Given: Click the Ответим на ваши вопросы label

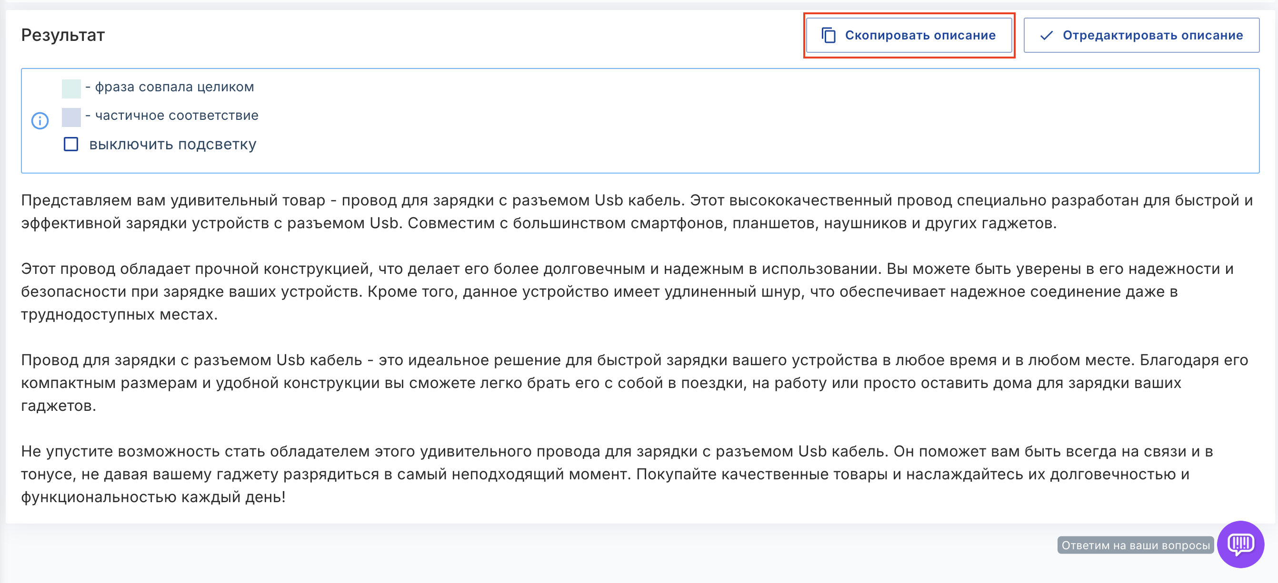Looking at the screenshot, I should click(x=1135, y=545).
